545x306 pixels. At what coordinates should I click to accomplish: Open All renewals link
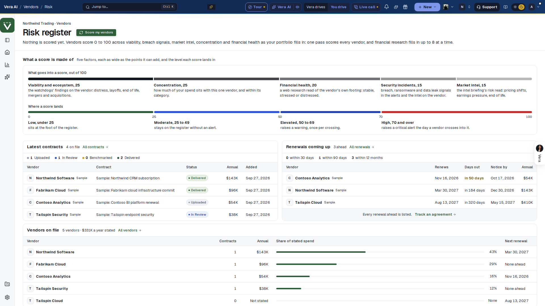pyautogui.click(x=362, y=147)
